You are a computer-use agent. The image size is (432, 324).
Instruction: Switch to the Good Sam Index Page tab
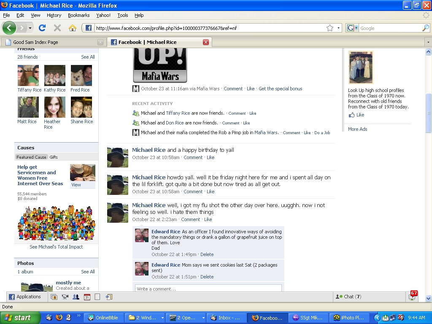(x=54, y=42)
